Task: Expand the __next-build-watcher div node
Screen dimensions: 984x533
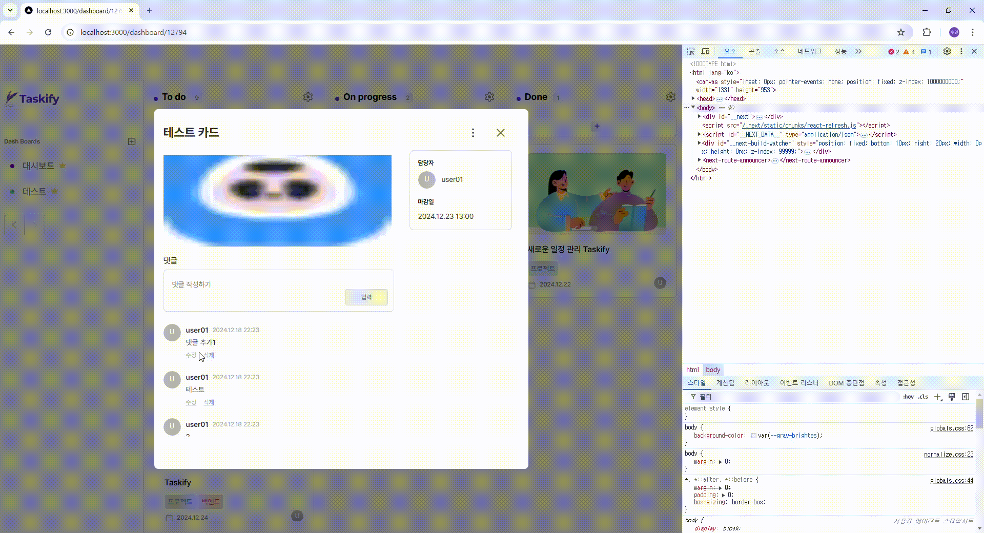Action: coord(700,143)
